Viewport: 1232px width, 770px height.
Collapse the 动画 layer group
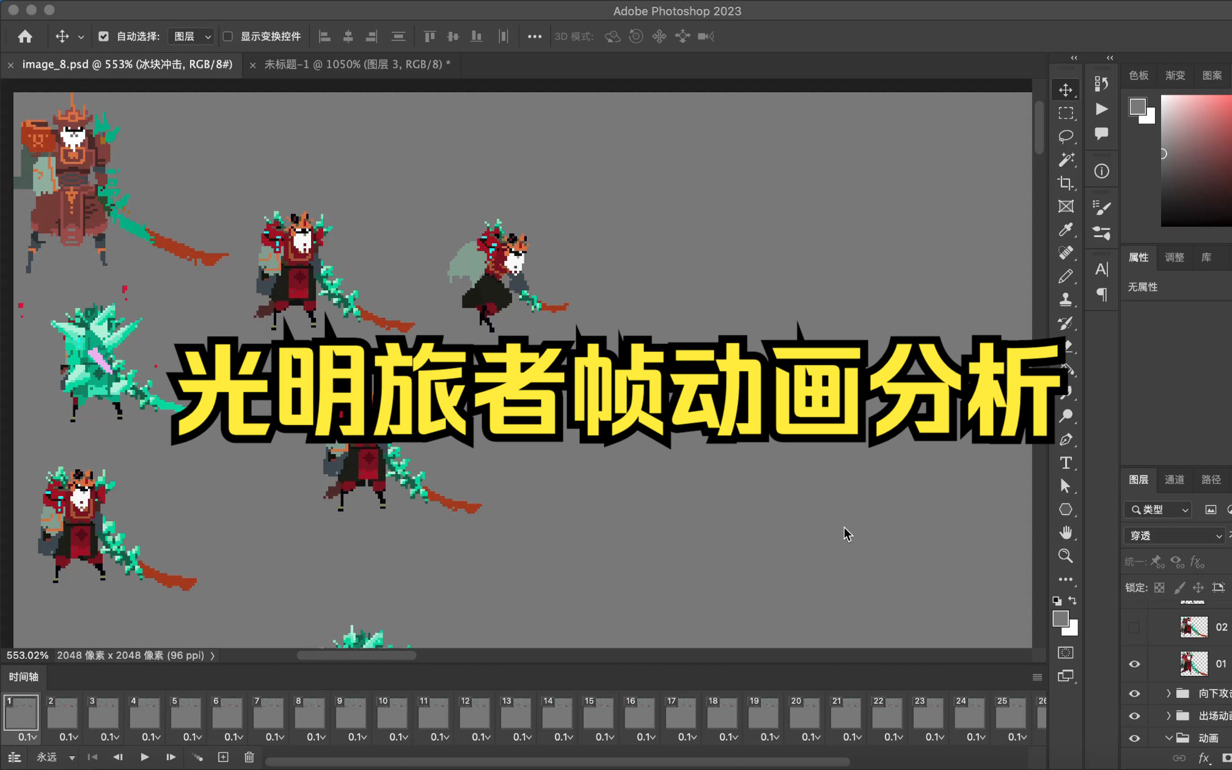pos(1168,738)
